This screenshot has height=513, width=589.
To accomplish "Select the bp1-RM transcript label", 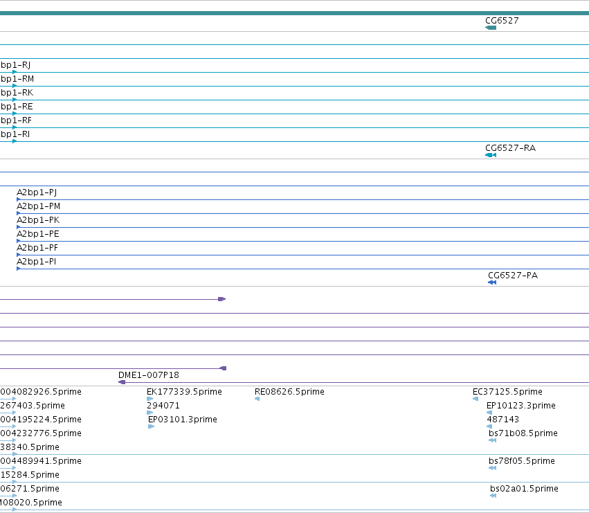I will pyautogui.click(x=17, y=79).
